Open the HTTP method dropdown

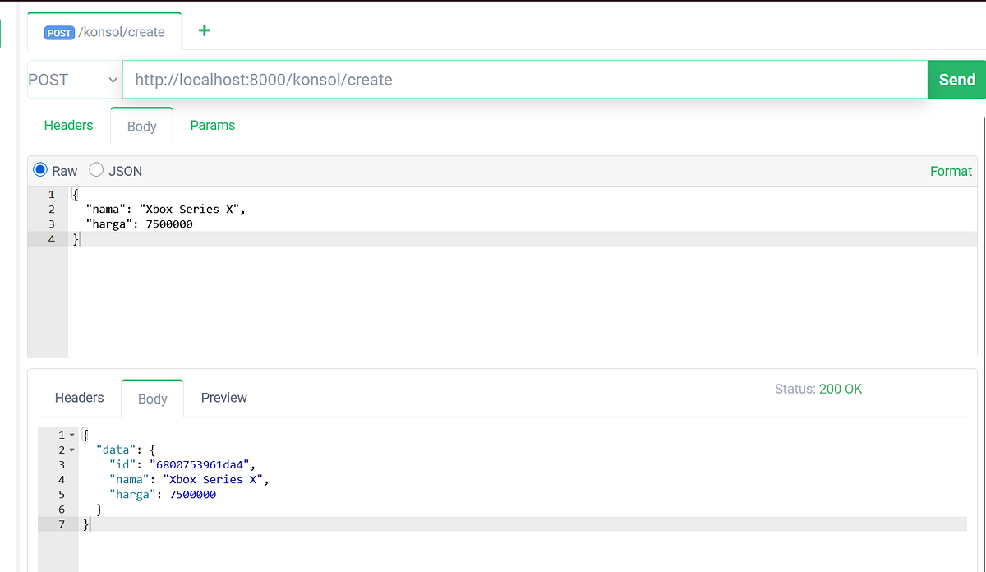74,79
